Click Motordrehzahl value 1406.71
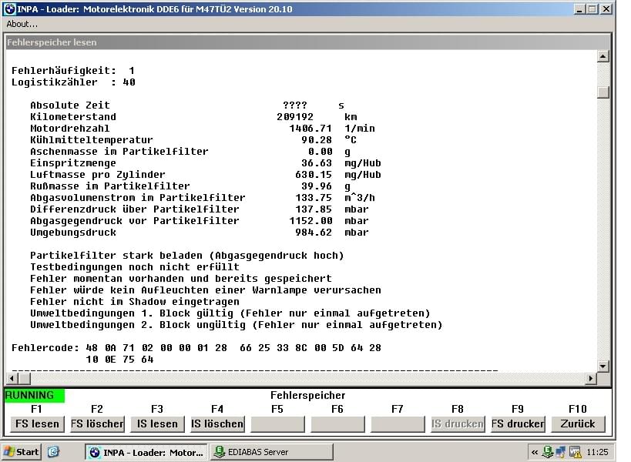The width and height of the screenshot is (631, 462). pos(310,129)
